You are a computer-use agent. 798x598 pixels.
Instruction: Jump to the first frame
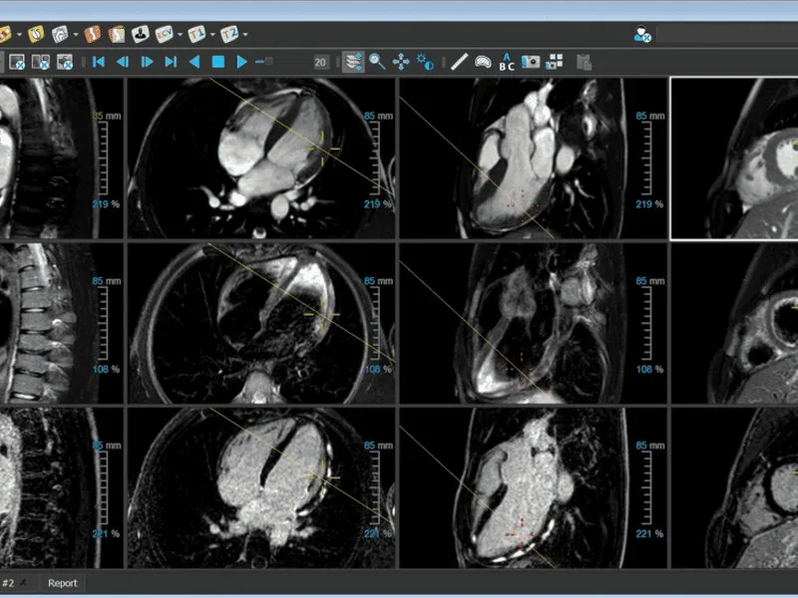tap(99, 62)
